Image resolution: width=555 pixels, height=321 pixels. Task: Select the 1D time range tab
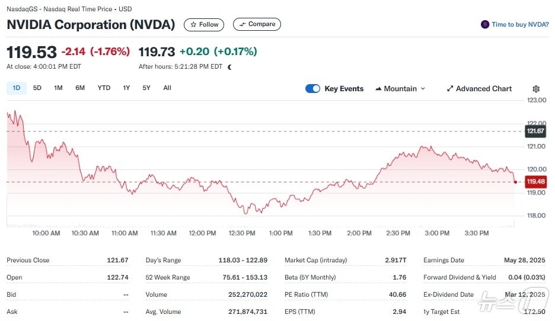tap(17, 88)
